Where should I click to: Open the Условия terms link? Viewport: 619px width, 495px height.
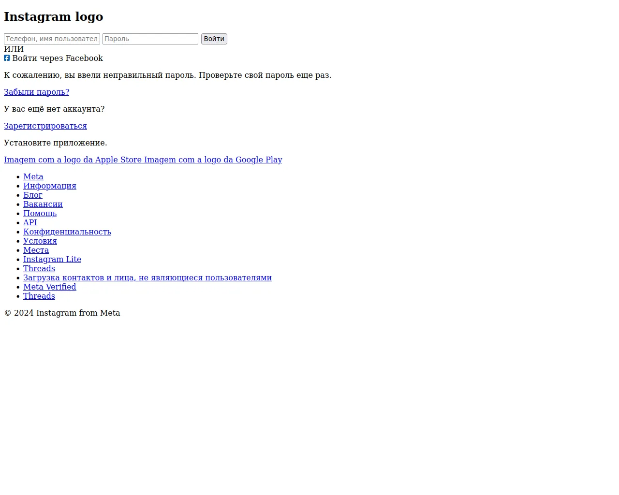(x=40, y=241)
